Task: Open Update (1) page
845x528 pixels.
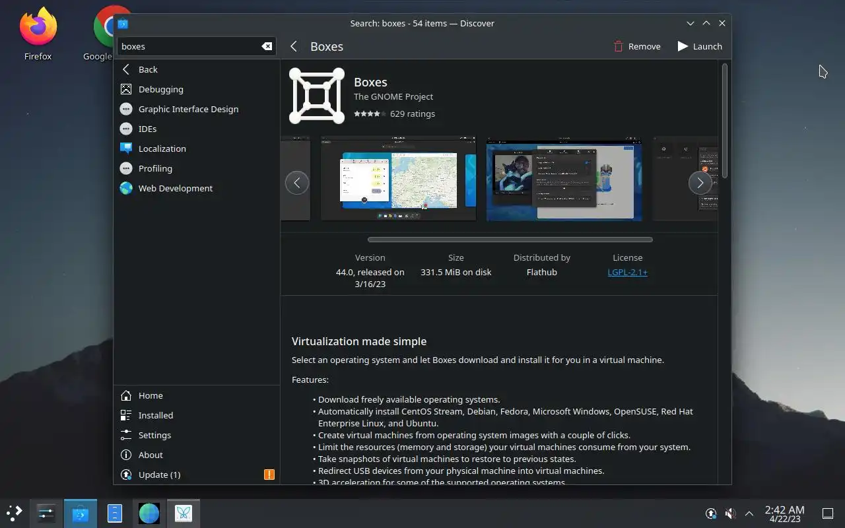Action: point(197,475)
